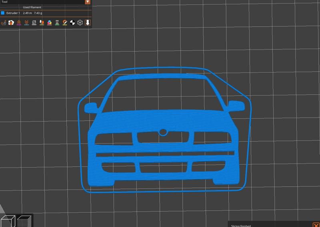
Task: Toggle Tool changes visibility icon
Action: tap(42, 23)
